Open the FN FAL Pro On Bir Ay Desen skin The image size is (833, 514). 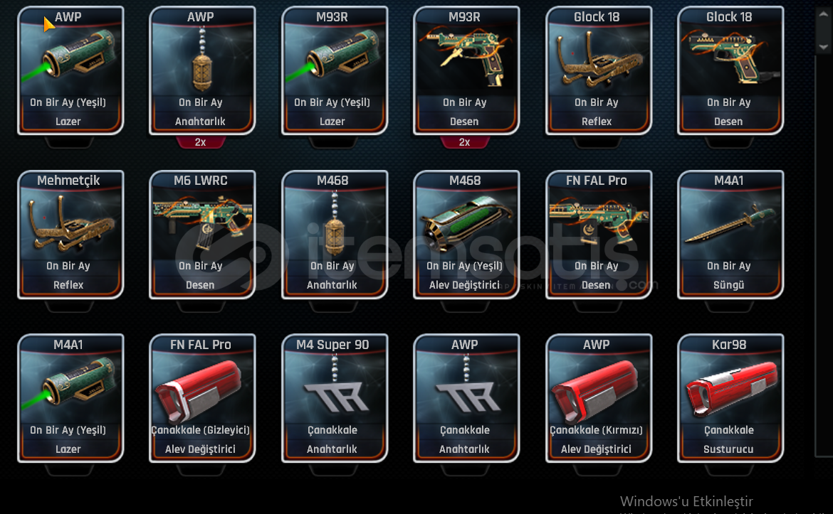point(599,234)
